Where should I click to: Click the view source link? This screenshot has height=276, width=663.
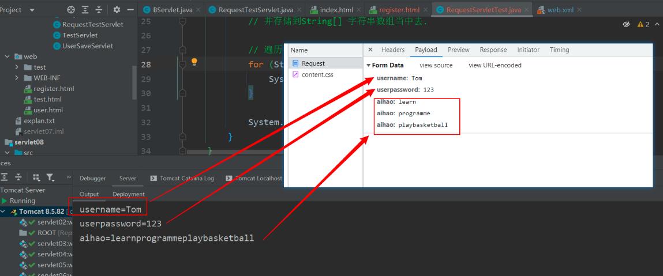pos(436,66)
